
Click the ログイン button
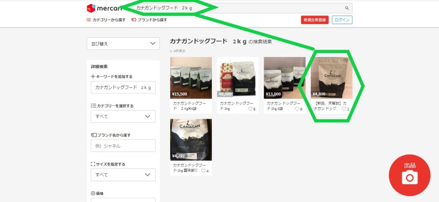coord(342,20)
